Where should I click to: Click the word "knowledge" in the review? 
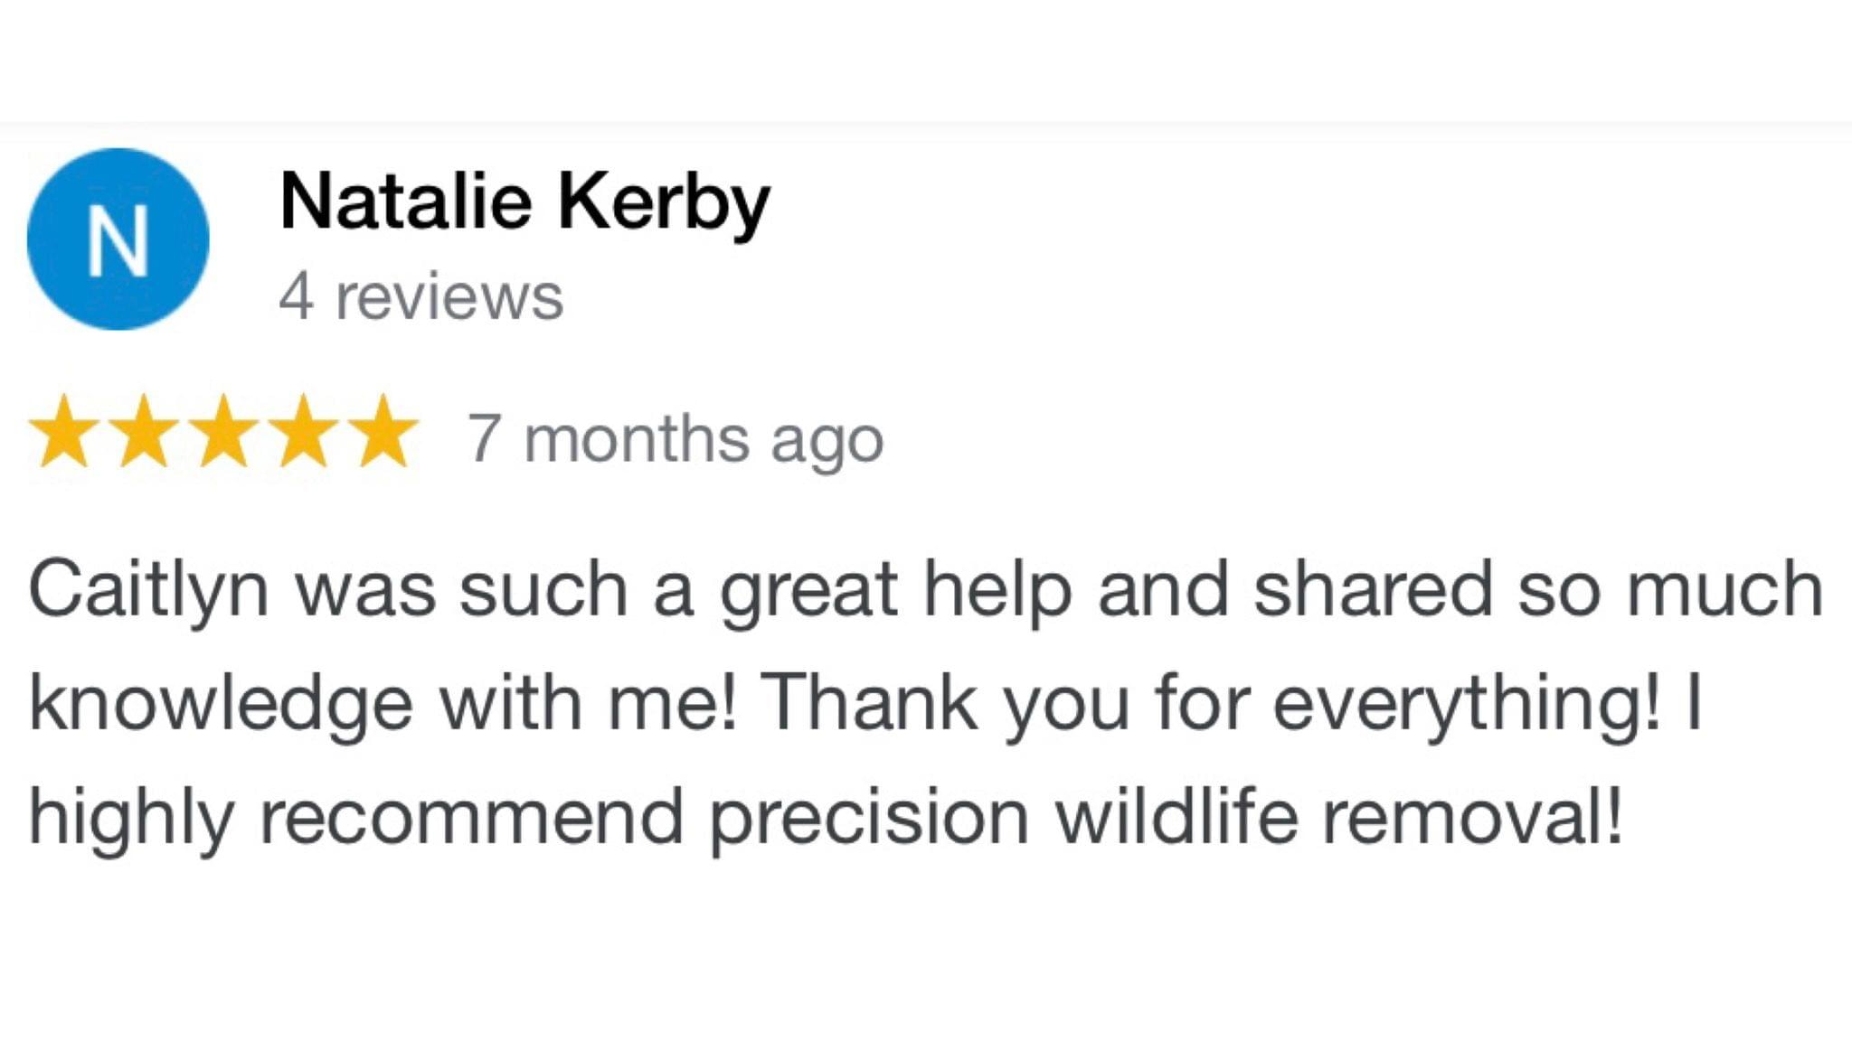pos(222,705)
